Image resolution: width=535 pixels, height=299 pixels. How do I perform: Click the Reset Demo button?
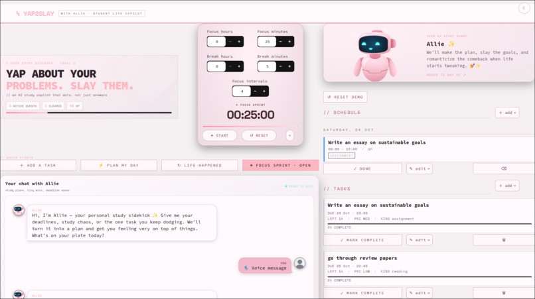pyautogui.click(x=345, y=97)
